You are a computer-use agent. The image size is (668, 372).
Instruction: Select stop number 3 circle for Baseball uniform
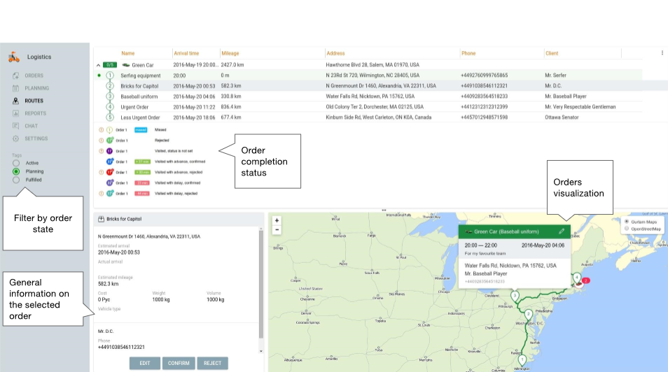tap(110, 96)
